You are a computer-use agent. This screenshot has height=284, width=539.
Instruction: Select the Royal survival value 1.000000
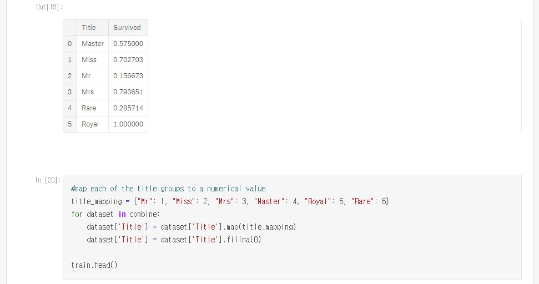128,124
